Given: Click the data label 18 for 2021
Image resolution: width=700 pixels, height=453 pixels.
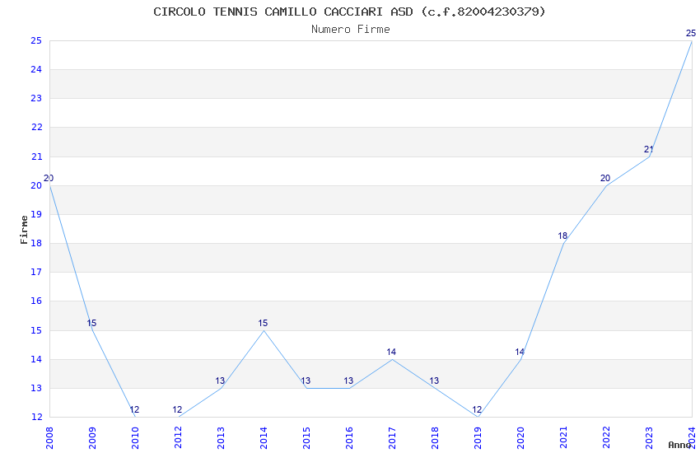Looking at the screenshot, I should pyautogui.click(x=562, y=236).
